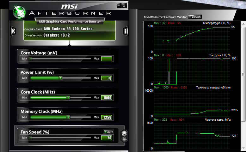Click the current core clock value 727
This screenshot has width=246, height=152.
point(234,136)
